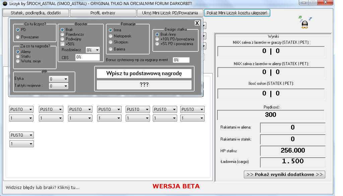The width and height of the screenshot is (343, 196).
Task: Click the Bonus systemowy input field
Action: [x=181, y=60]
